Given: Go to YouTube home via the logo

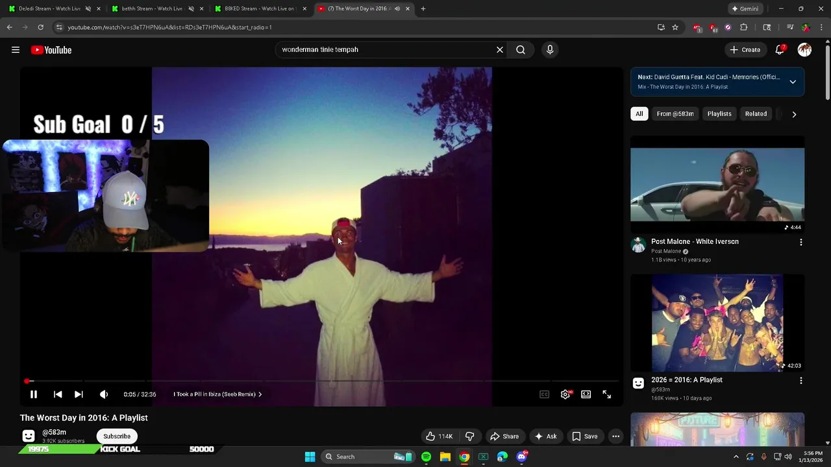Looking at the screenshot, I should (x=51, y=50).
